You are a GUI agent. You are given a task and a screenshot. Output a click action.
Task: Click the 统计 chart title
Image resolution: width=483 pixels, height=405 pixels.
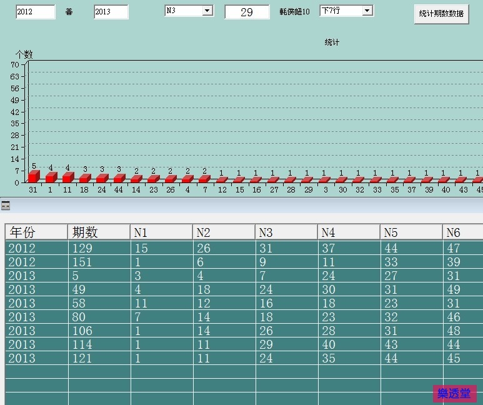(332, 42)
